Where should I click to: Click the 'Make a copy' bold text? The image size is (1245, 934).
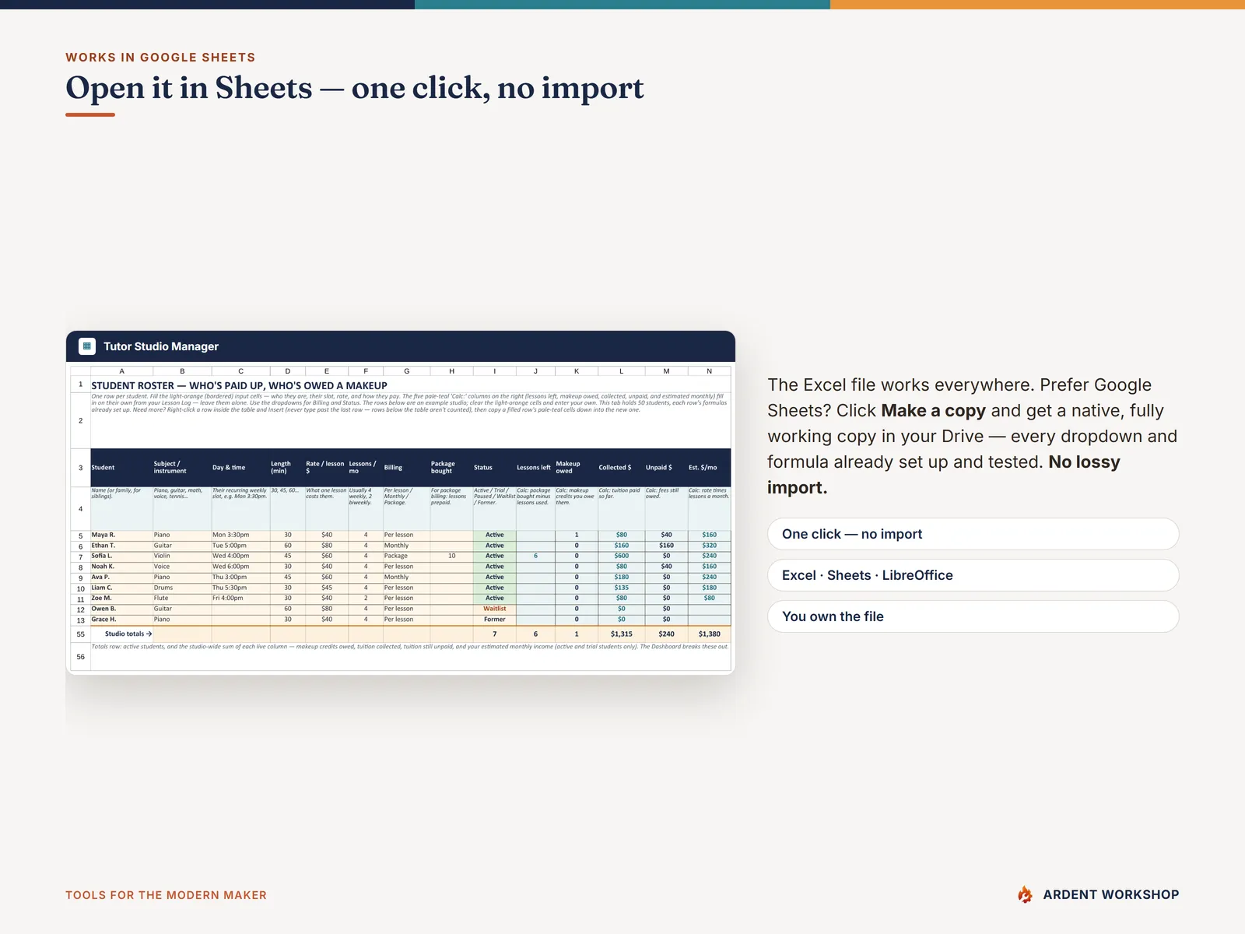coord(933,410)
